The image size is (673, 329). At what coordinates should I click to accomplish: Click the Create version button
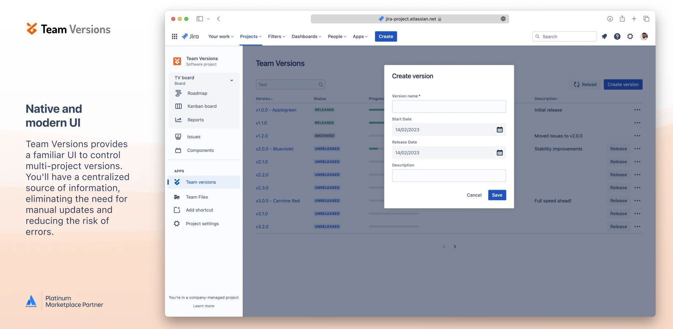tap(623, 84)
